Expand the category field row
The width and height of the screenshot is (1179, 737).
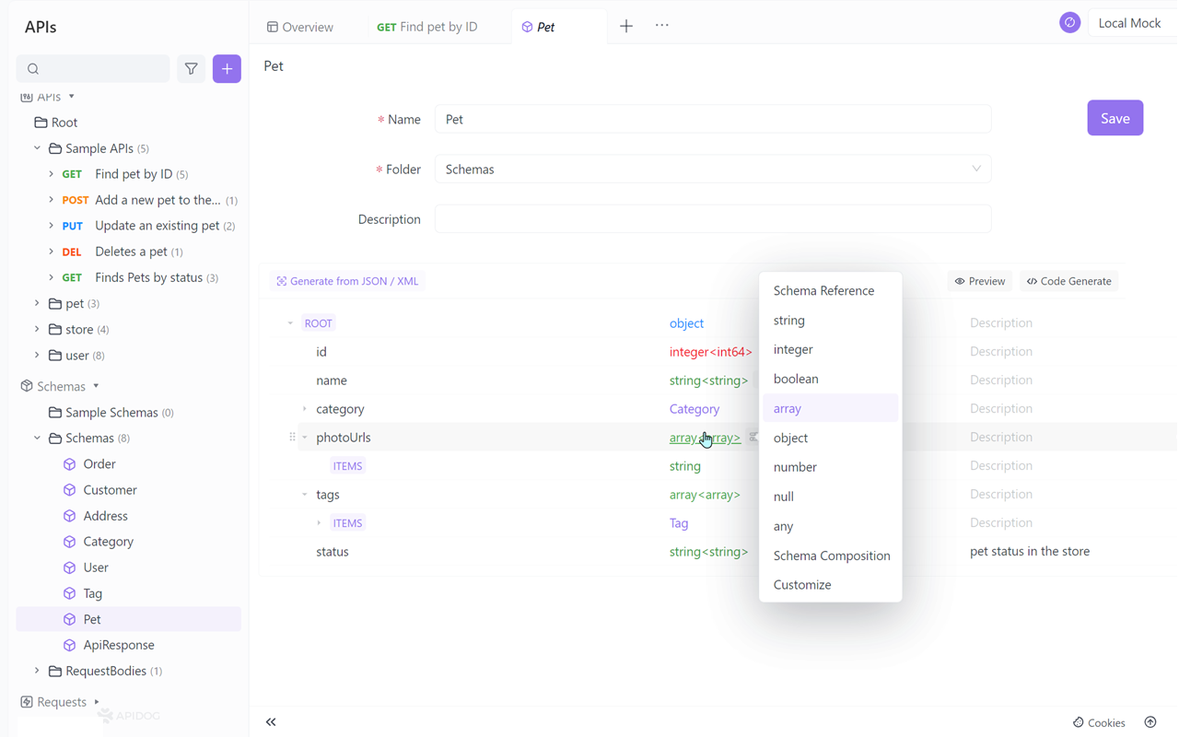click(305, 409)
